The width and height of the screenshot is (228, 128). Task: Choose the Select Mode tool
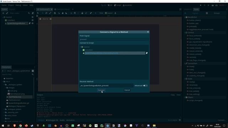[38, 13]
